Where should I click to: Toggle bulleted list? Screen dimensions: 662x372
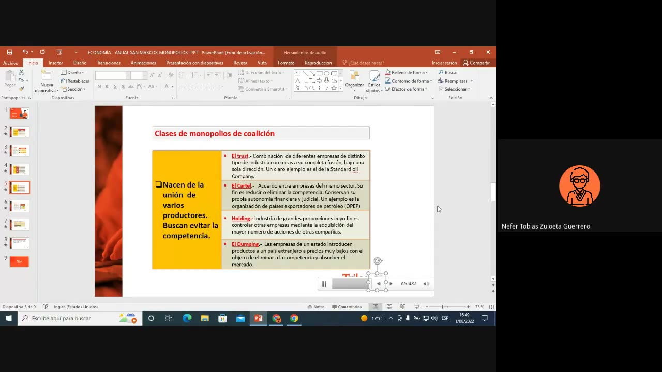tap(182, 75)
